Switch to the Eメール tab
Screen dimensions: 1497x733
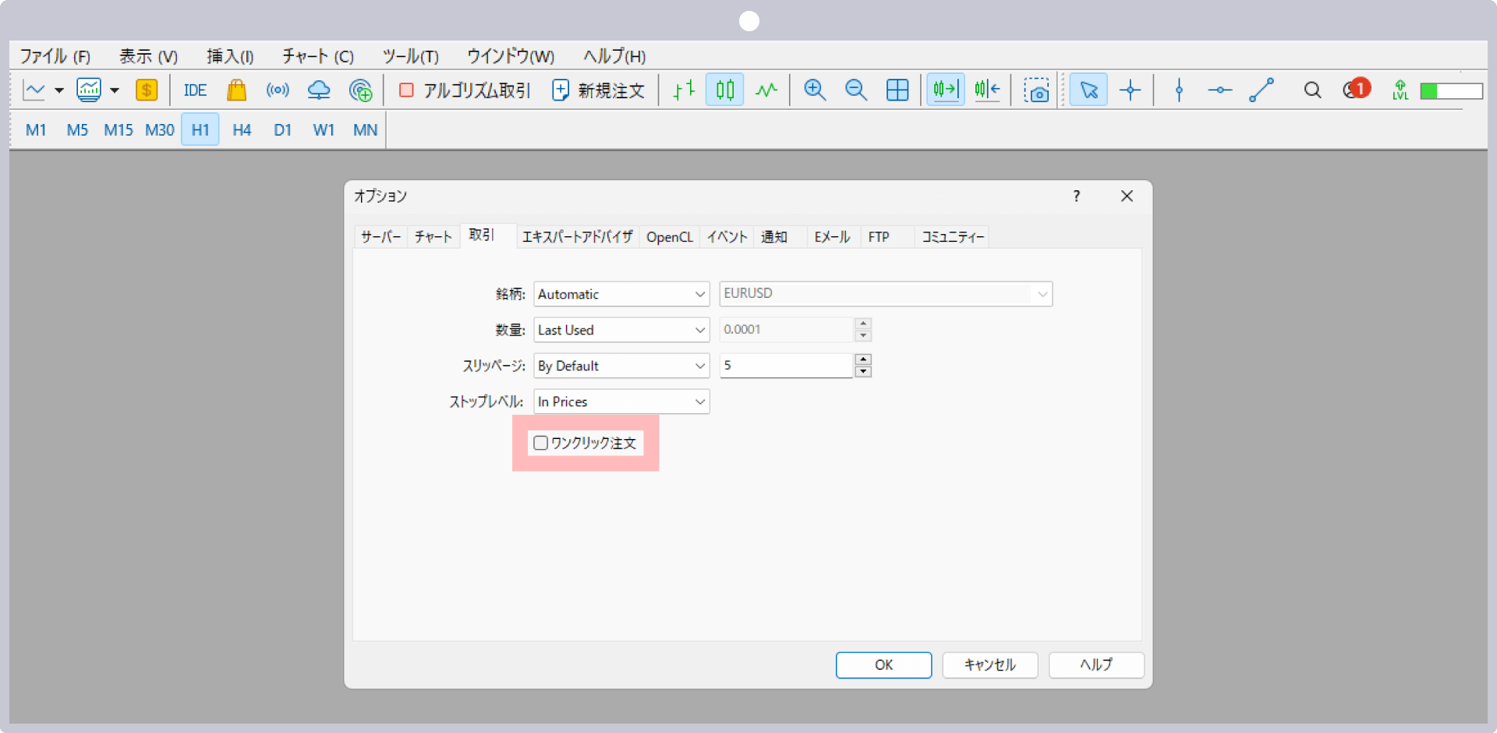coord(832,237)
